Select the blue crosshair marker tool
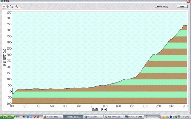Screen dimensions: 191x119 point(8,7)
